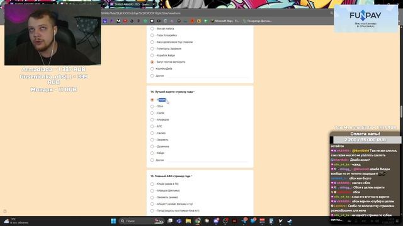Viewport: 403px width, 226px height.
Task: Open the 'Minecraft Maps' bookmark
Action: tap(225, 21)
